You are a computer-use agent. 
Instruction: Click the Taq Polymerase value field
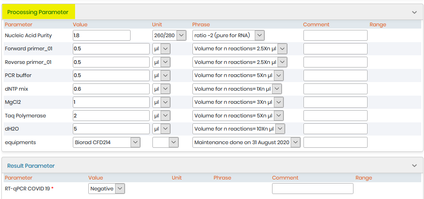pyautogui.click(x=111, y=116)
